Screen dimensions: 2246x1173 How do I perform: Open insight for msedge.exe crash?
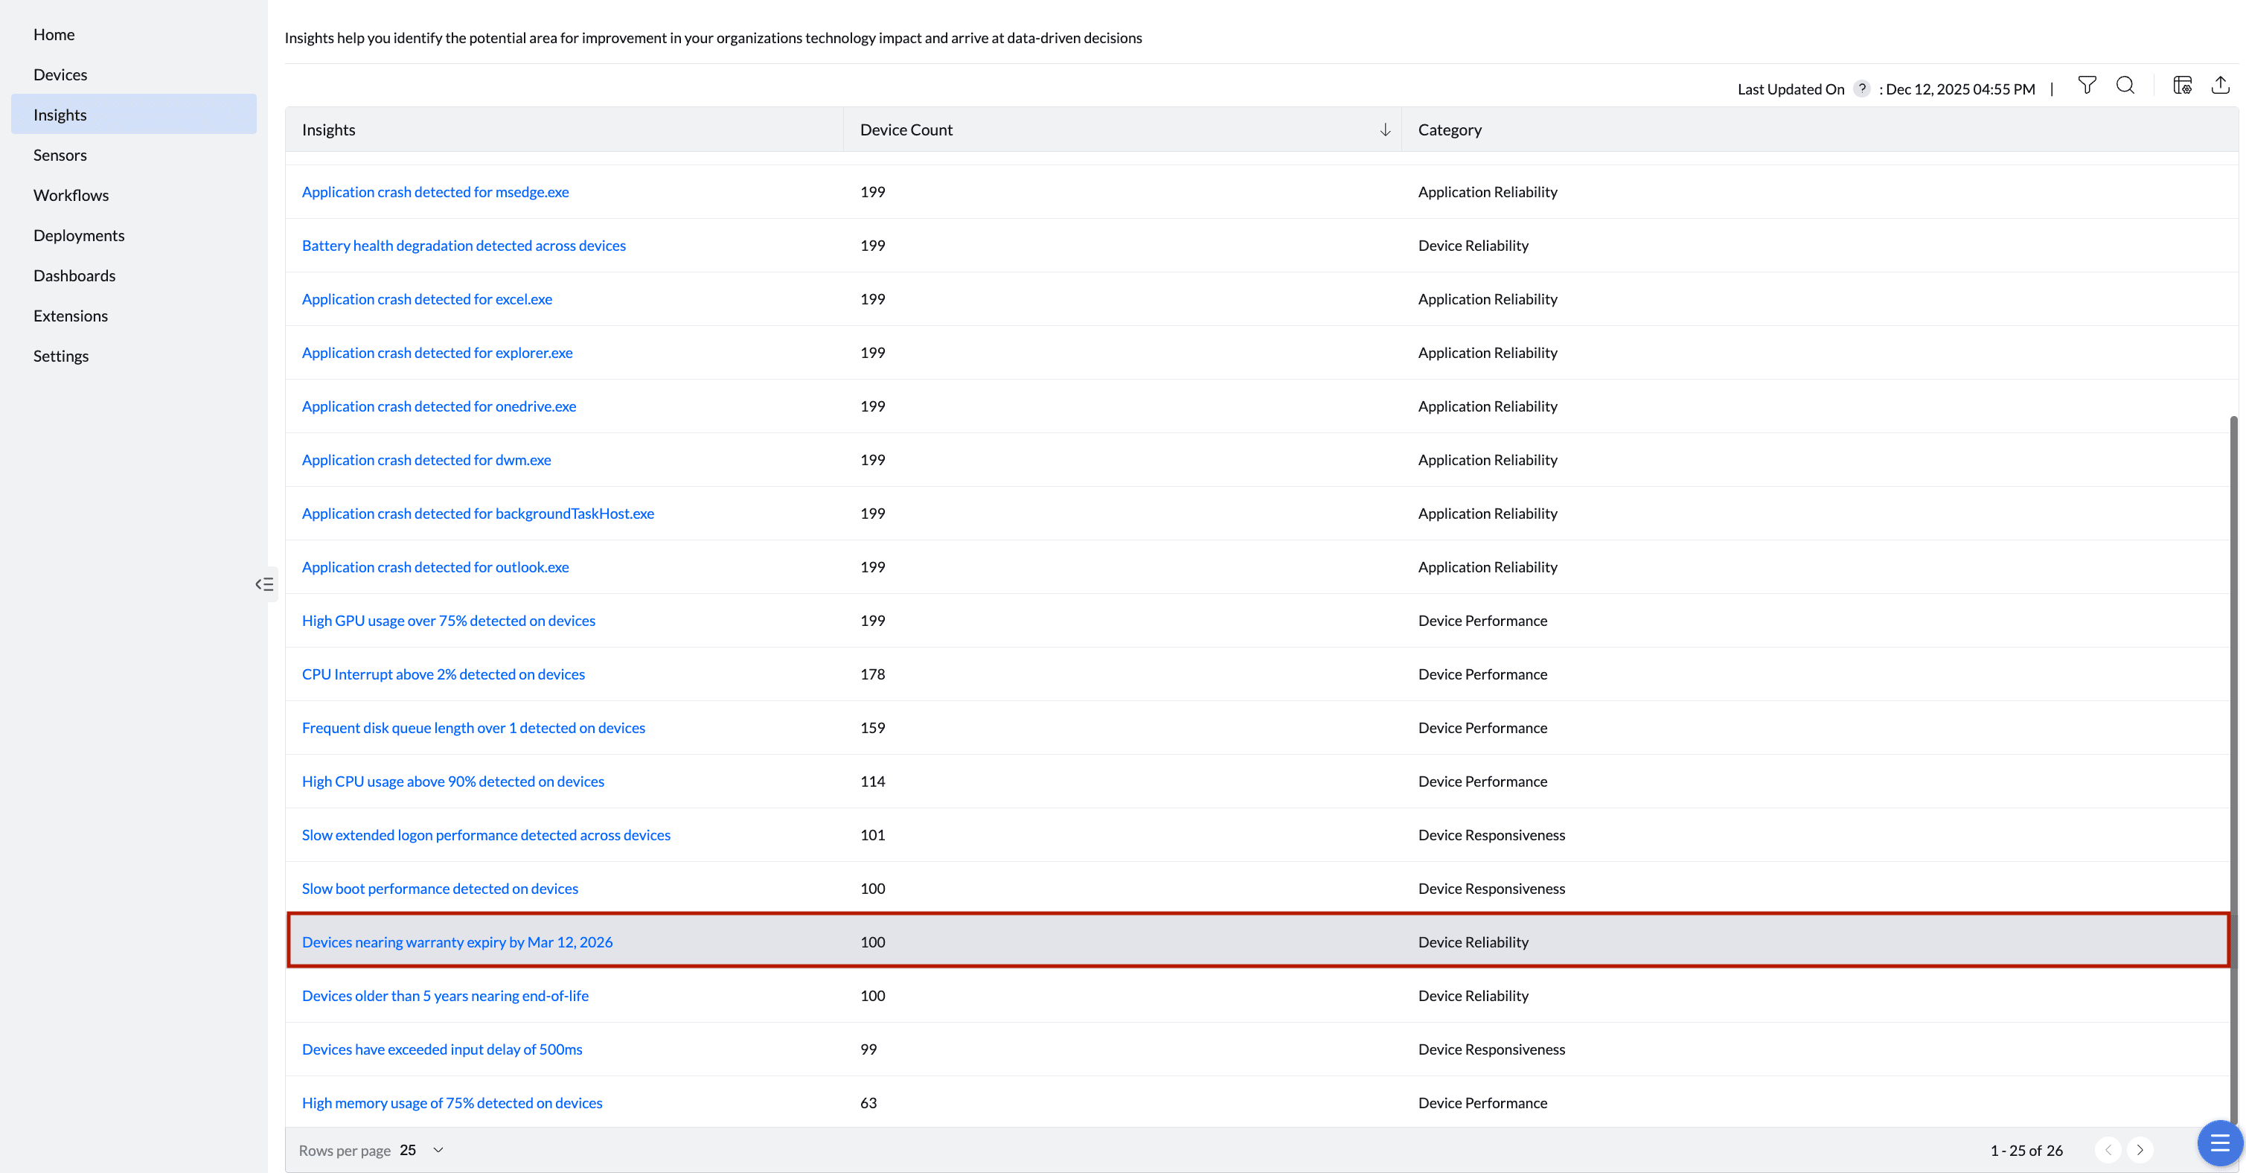pyautogui.click(x=435, y=192)
